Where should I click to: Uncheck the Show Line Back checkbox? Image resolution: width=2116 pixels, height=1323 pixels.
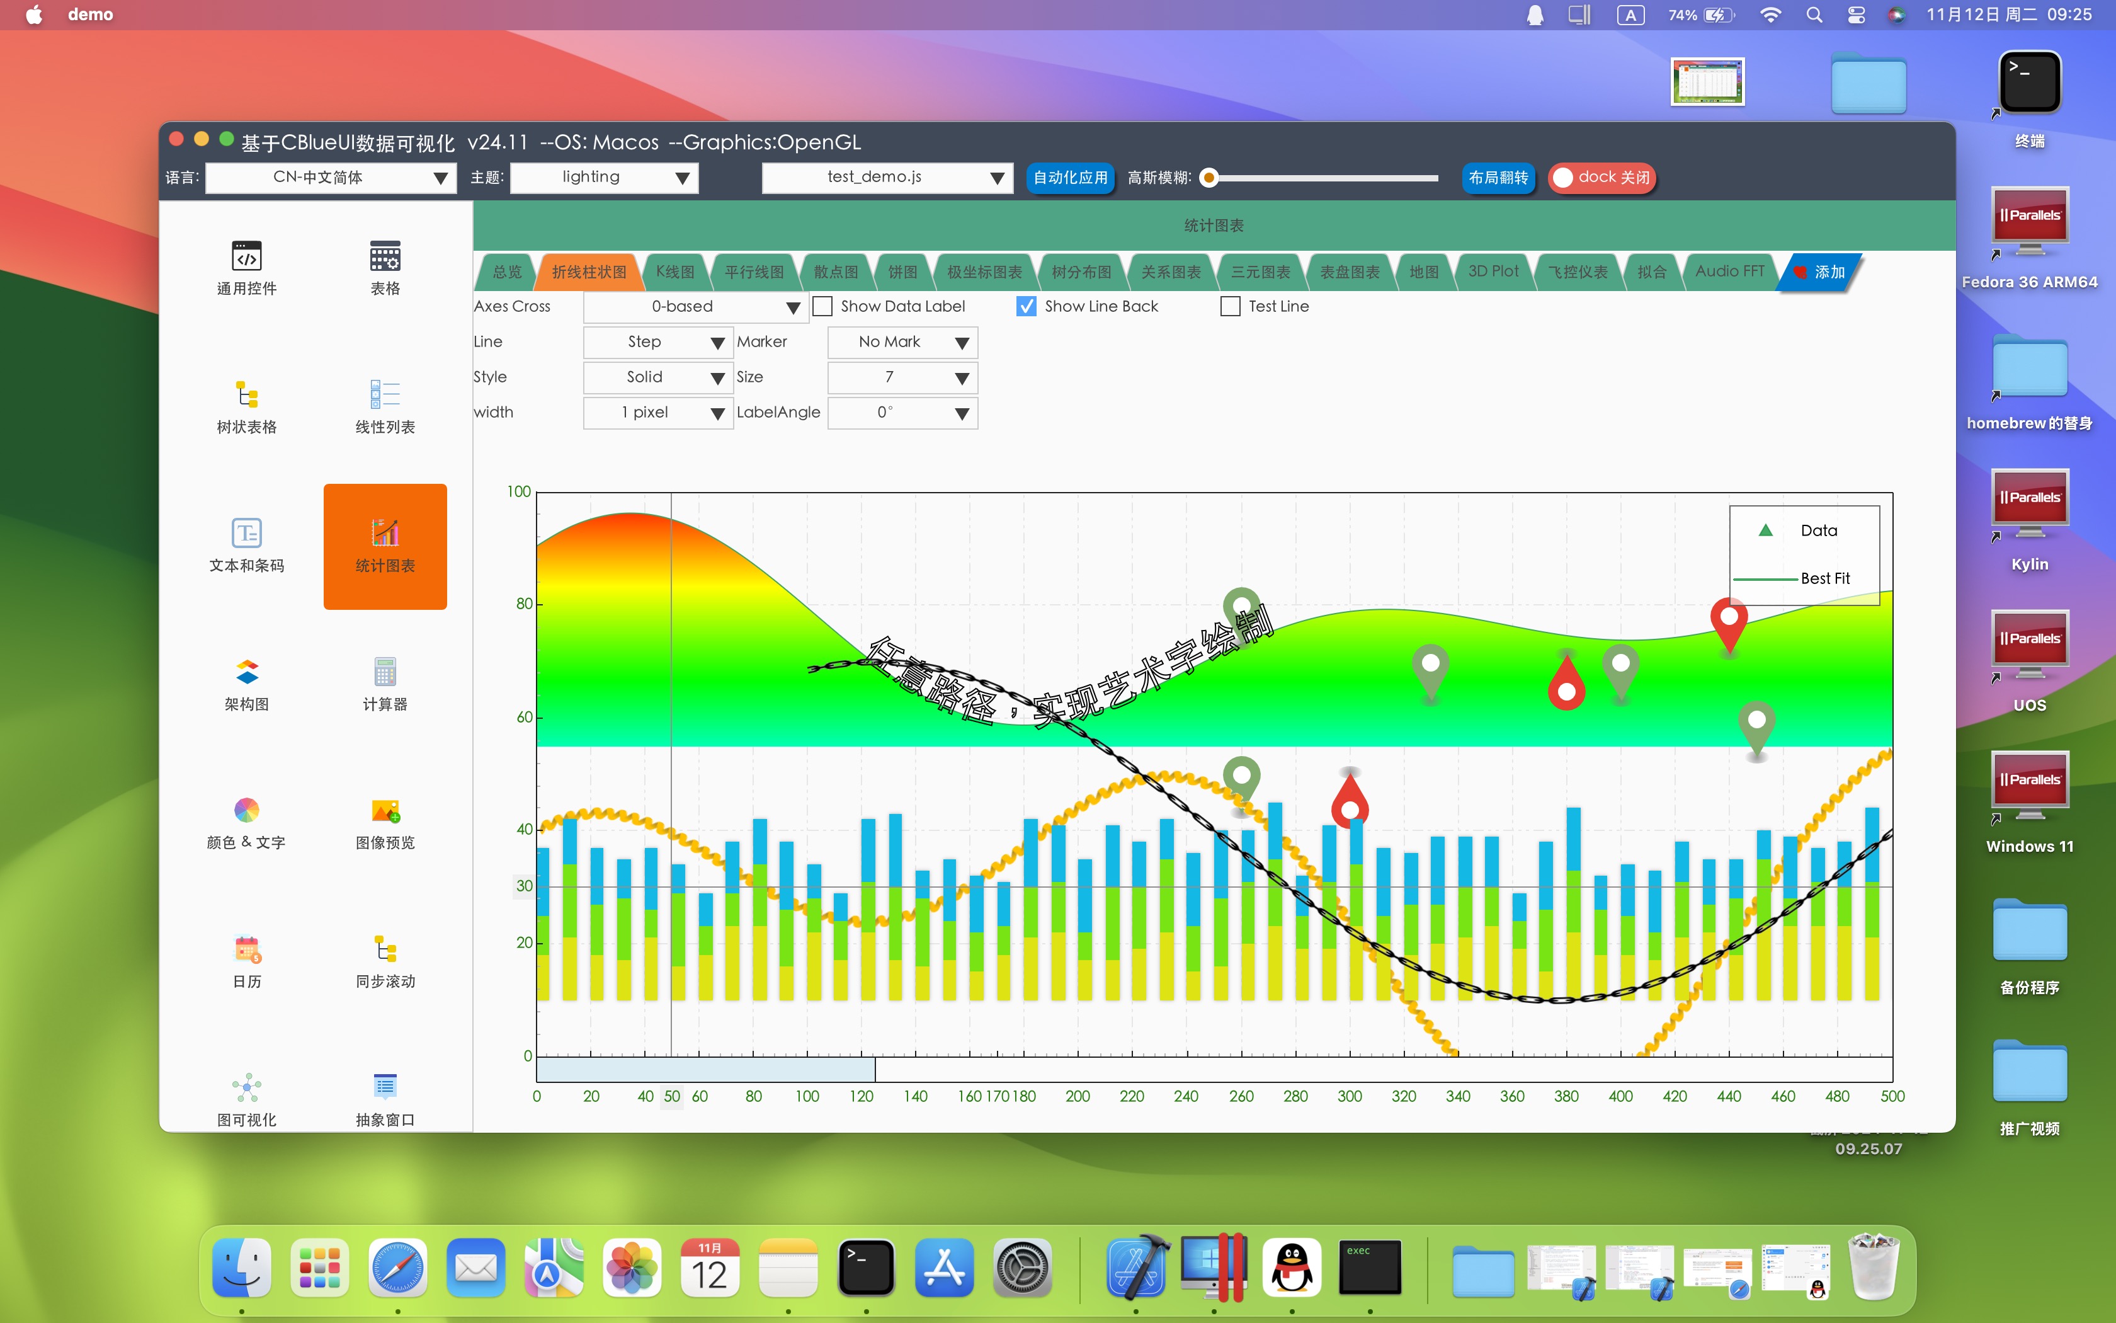click(1027, 306)
